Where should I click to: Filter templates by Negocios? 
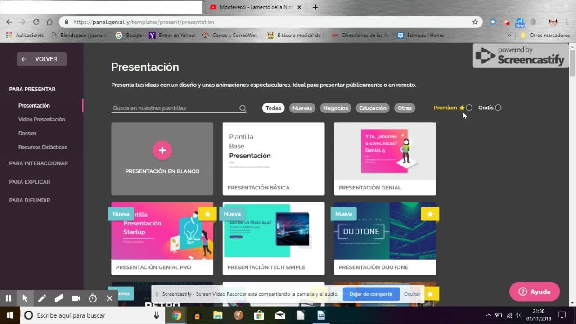[336, 108]
